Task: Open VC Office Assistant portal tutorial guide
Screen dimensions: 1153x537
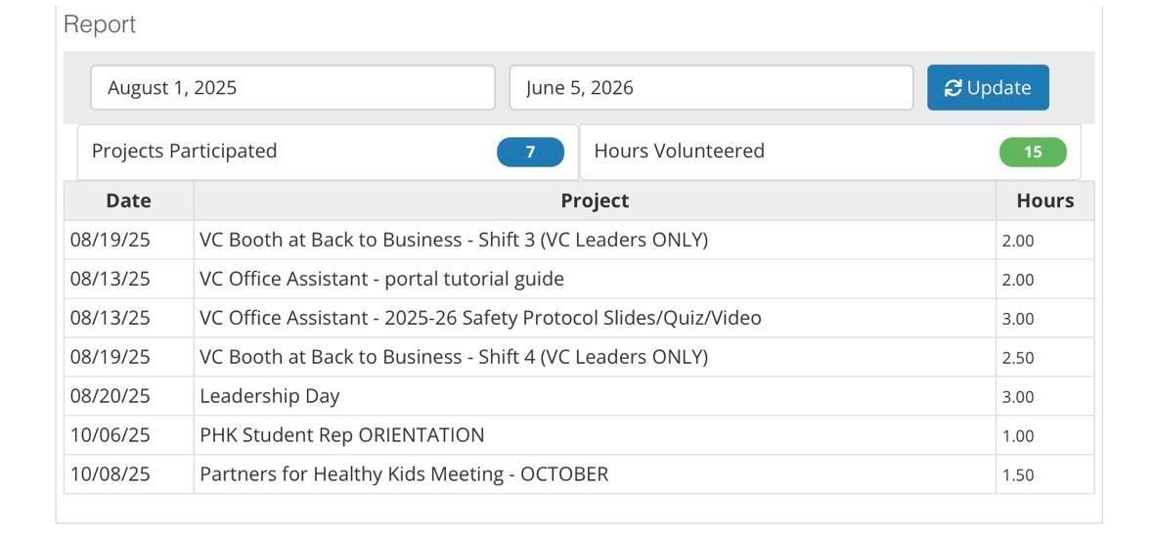Action: click(x=381, y=279)
